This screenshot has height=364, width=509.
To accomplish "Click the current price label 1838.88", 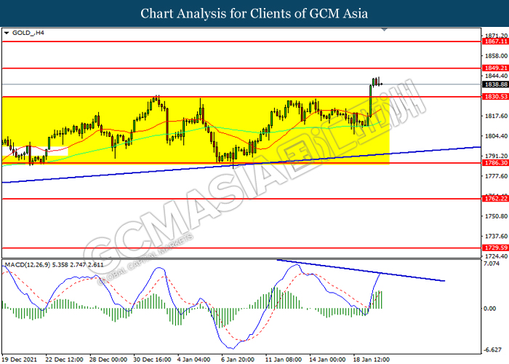I will [x=495, y=84].
